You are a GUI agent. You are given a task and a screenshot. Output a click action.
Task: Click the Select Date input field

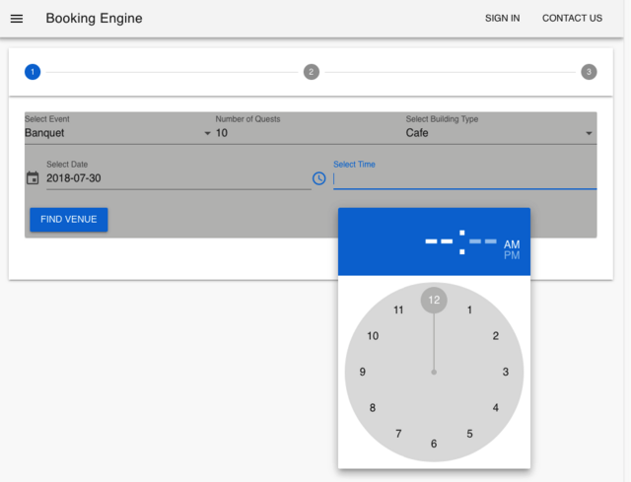(x=177, y=178)
